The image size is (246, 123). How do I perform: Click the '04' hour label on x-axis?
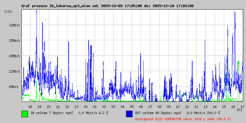122,107
